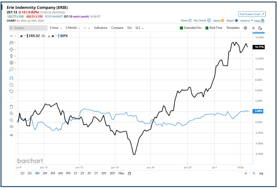Add ERIE to Watch list

point(232,20)
